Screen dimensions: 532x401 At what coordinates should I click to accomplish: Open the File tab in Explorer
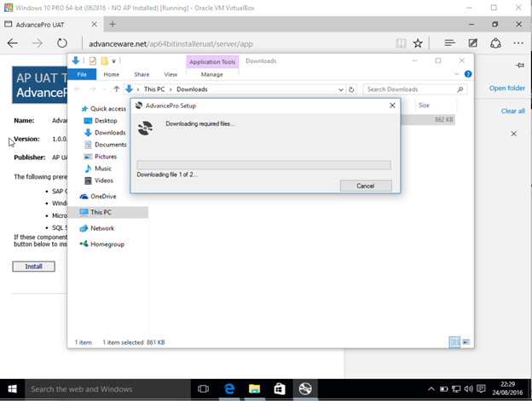[x=82, y=75]
